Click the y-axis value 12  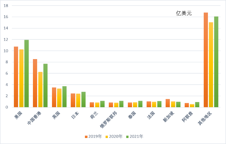(6, 39)
